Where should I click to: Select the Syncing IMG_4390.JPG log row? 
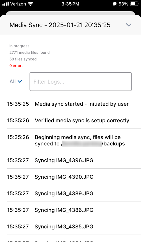[74, 177]
